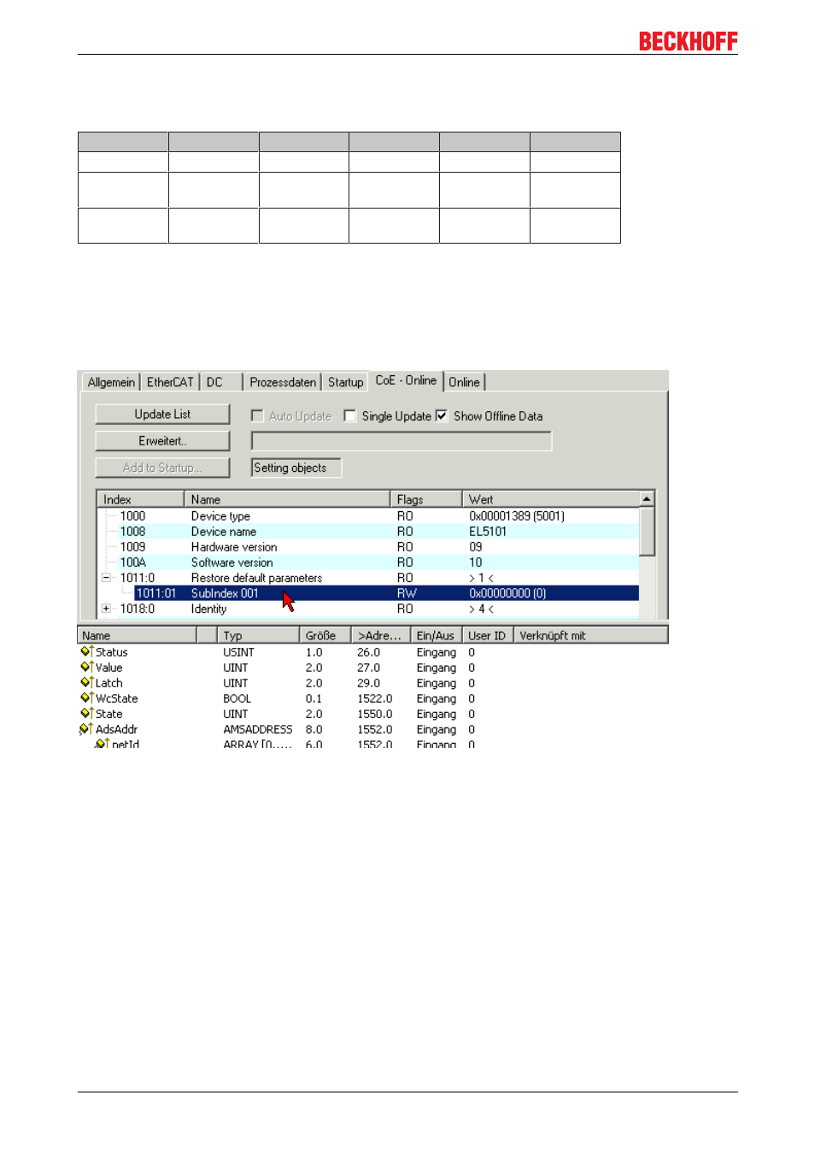This screenshot has width=815, height=1154.
Task: Click the scrollbar up arrow of CoE list
Action: click(x=648, y=498)
